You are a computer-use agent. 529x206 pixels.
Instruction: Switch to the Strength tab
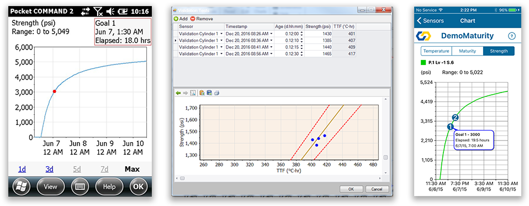(499, 51)
